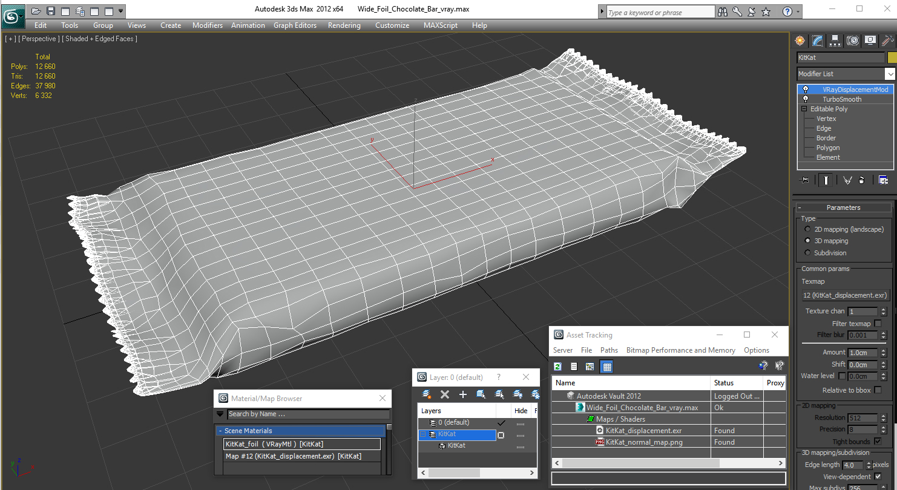Toggle View-dependent checkbox
Viewport: 897px width, 490px height.
(x=878, y=476)
